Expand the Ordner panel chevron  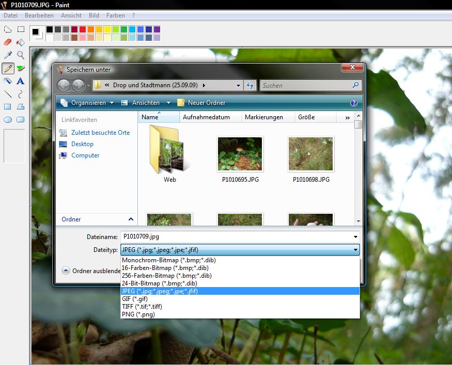tap(131, 219)
